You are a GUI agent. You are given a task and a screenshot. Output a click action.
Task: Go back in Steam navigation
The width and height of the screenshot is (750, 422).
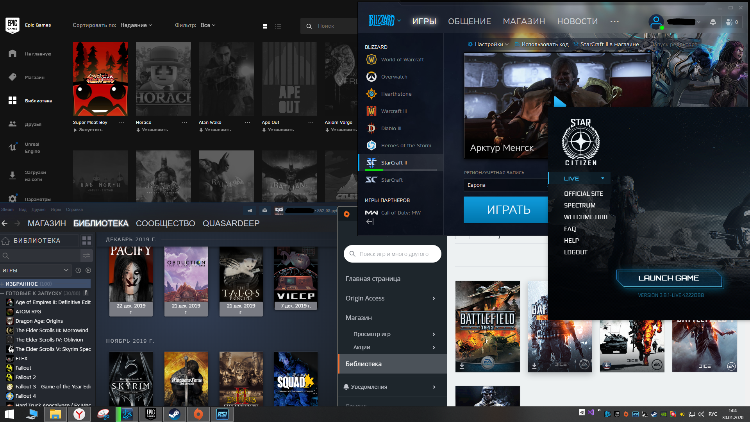pos(5,223)
